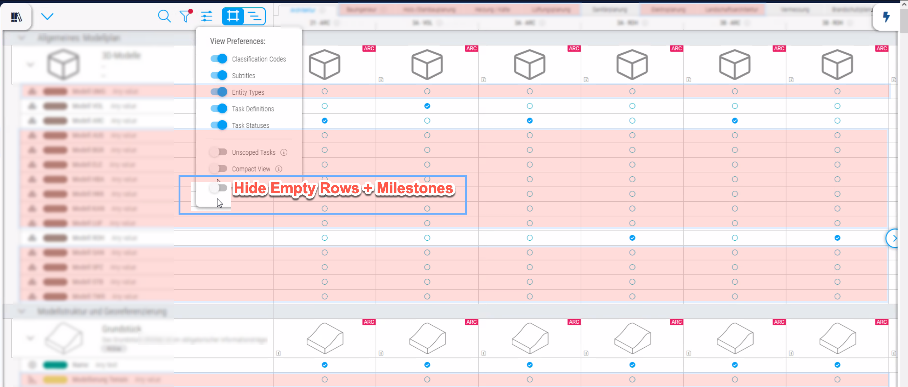This screenshot has height=387, width=908.
Task: Click the view preferences sliders icon
Action: click(206, 16)
